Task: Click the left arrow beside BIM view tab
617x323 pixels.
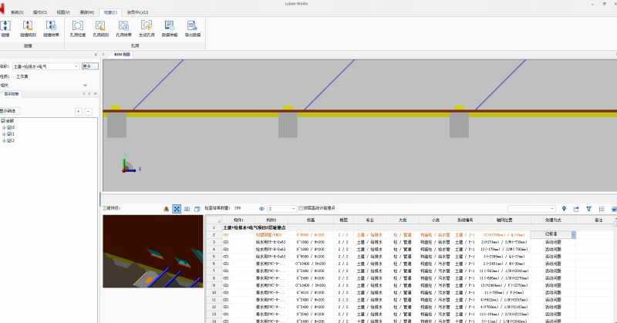Action: pos(103,55)
